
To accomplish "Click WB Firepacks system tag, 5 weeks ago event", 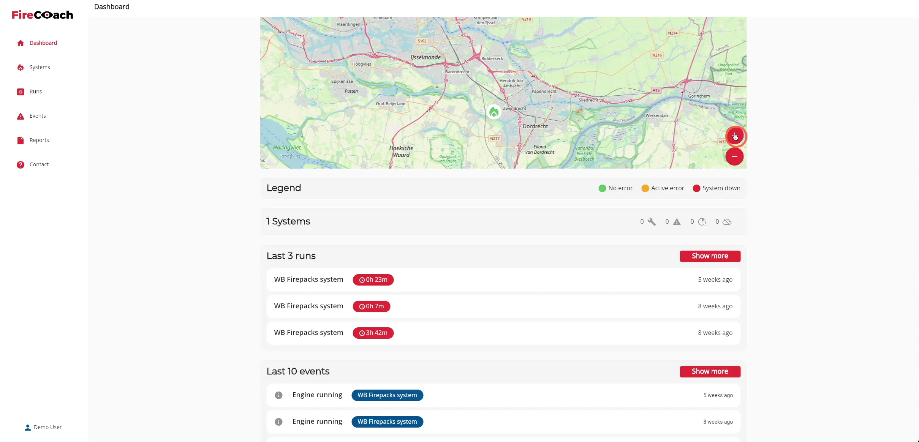I will coord(387,395).
